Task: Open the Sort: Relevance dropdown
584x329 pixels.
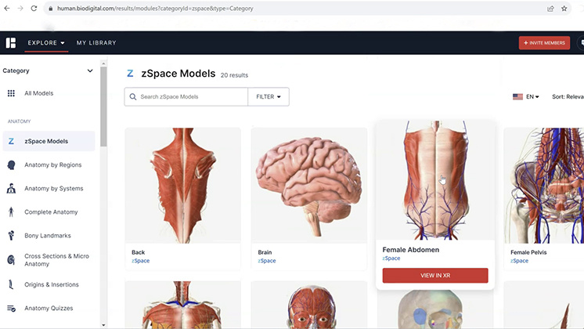Action: pos(568,97)
